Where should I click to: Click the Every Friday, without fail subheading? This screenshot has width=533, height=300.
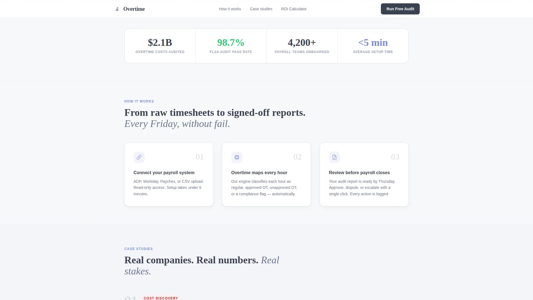(177, 124)
